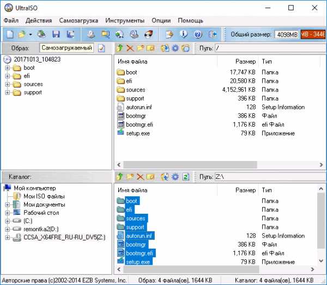Click the image pane Путь field showing /

[270, 48]
